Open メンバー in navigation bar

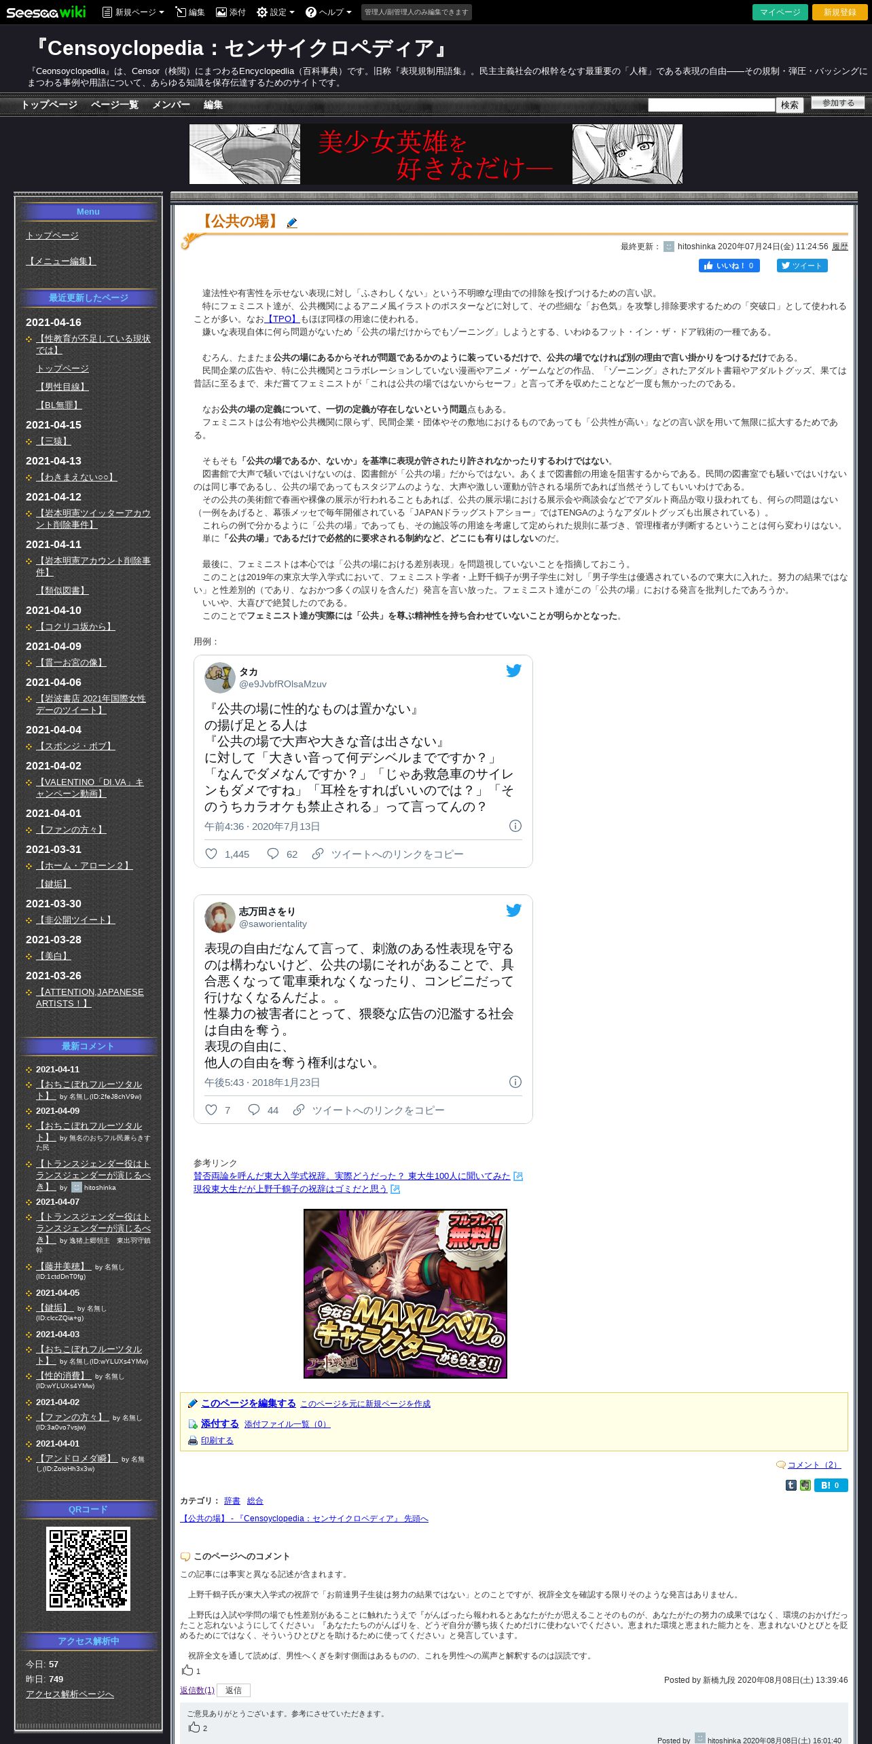click(x=171, y=105)
